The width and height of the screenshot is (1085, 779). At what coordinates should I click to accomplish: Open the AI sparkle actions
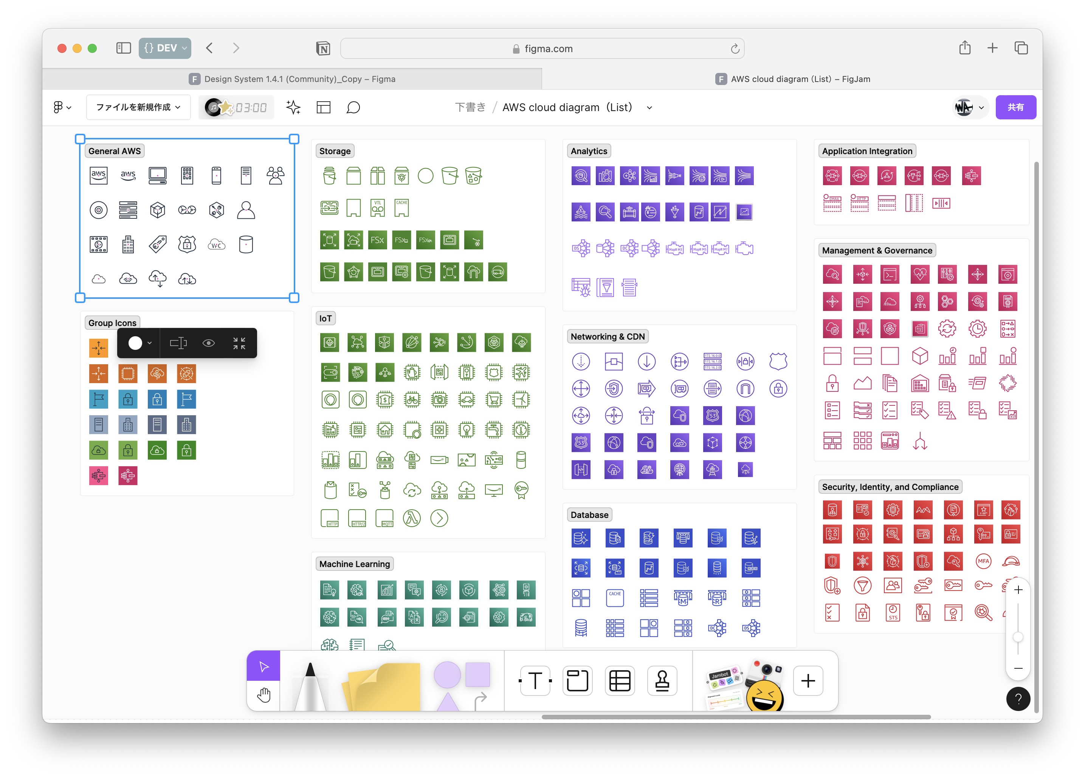click(293, 107)
